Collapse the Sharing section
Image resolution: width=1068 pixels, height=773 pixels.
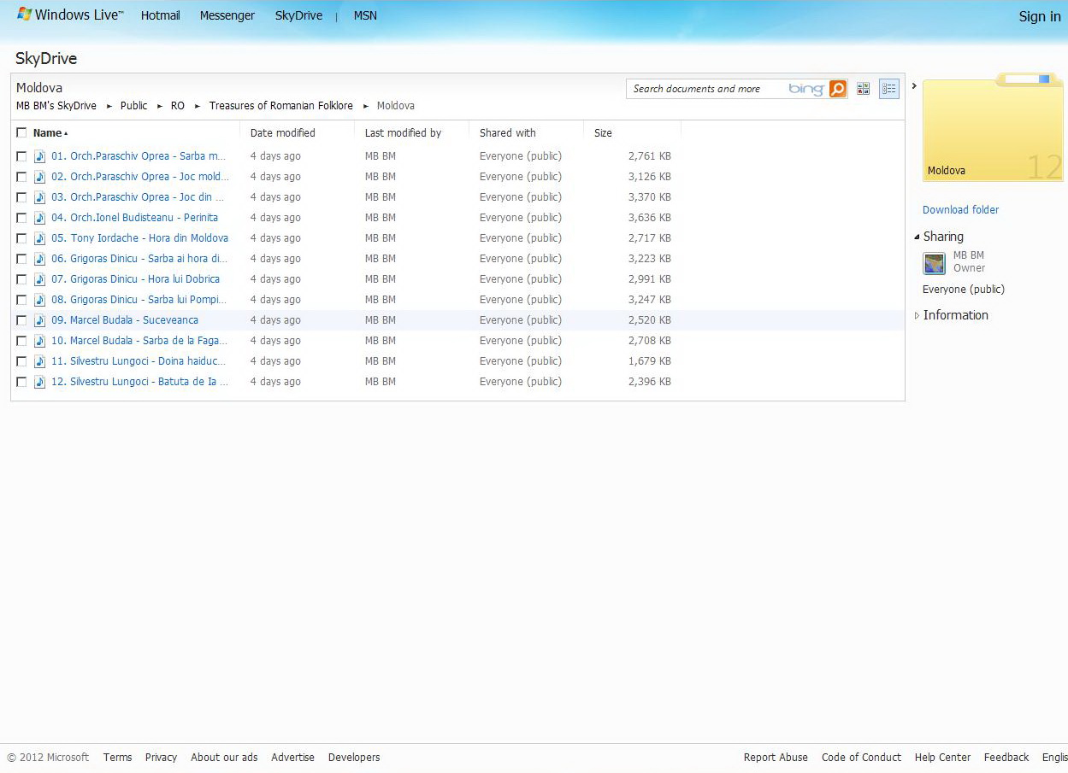pos(918,237)
